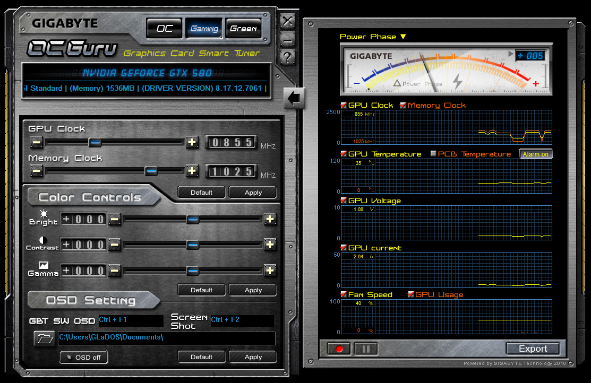Pause monitoring with the pause button
Screen dimensions: 591x383
[x=366, y=349]
